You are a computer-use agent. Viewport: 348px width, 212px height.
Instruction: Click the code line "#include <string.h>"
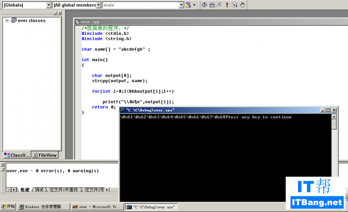[106, 39]
